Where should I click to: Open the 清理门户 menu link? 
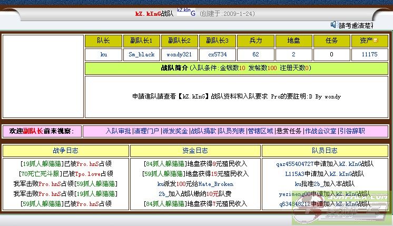tap(146, 131)
